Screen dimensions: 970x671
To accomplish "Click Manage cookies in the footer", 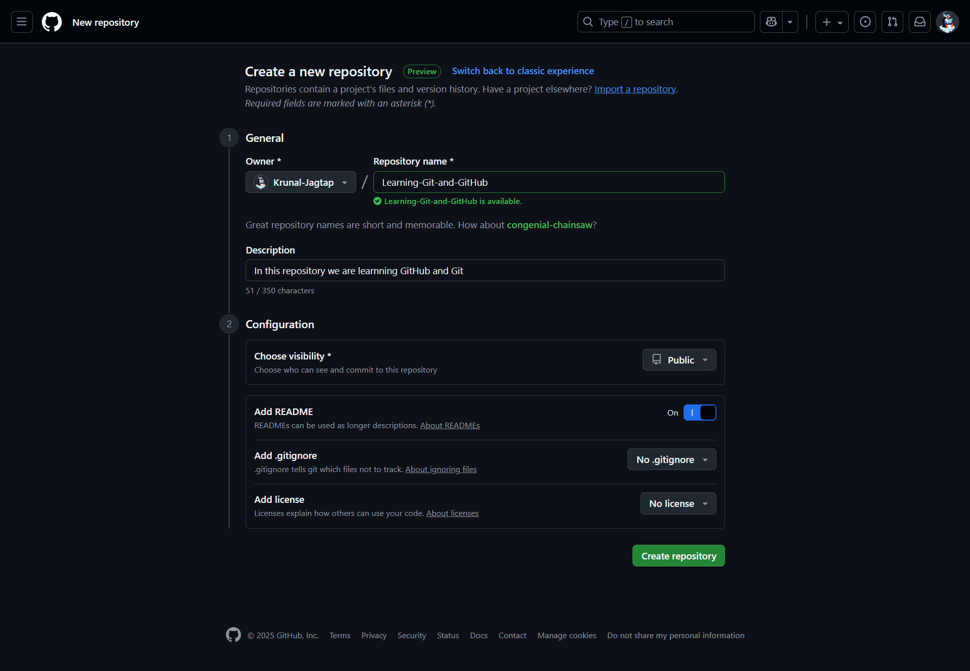I will tap(567, 636).
